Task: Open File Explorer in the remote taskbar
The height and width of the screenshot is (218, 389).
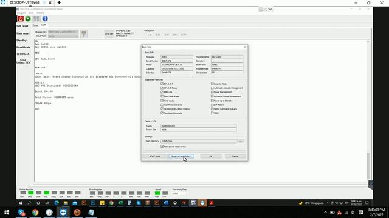Action: 66,203
